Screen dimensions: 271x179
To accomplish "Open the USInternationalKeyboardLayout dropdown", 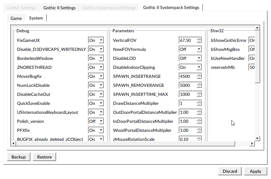I will 96,112.
